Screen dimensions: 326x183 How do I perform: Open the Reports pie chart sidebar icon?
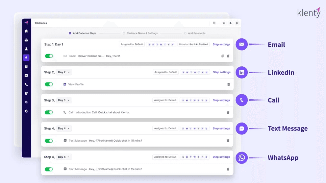(26, 93)
